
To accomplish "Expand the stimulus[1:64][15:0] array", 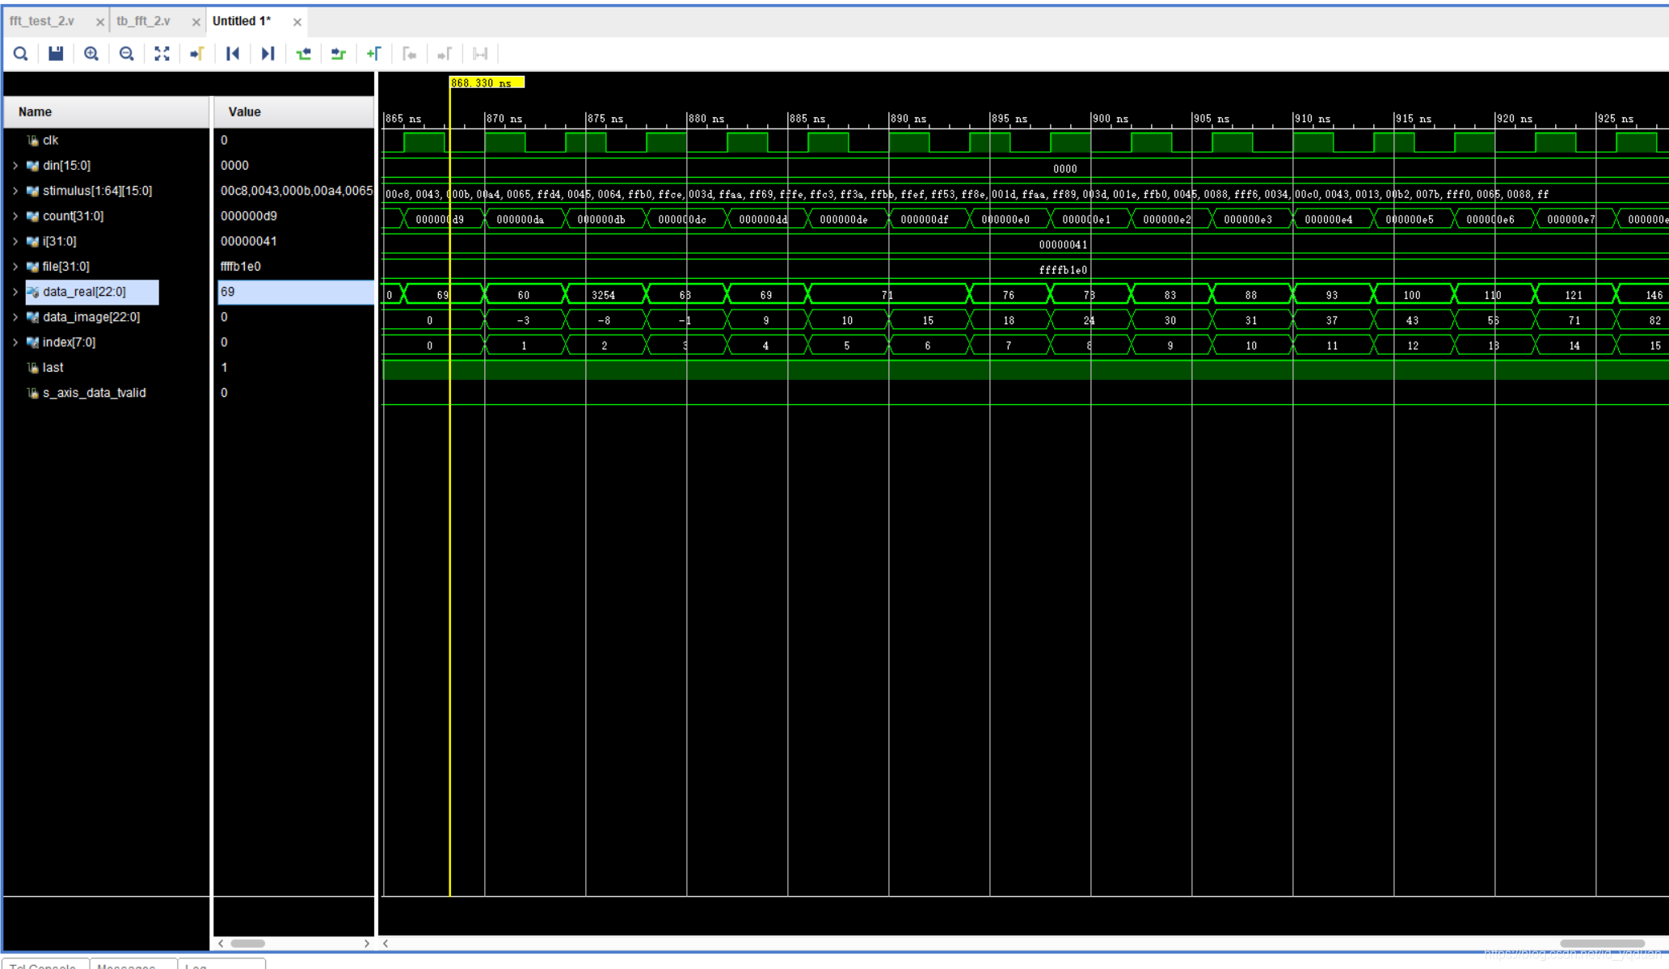I will click(15, 191).
